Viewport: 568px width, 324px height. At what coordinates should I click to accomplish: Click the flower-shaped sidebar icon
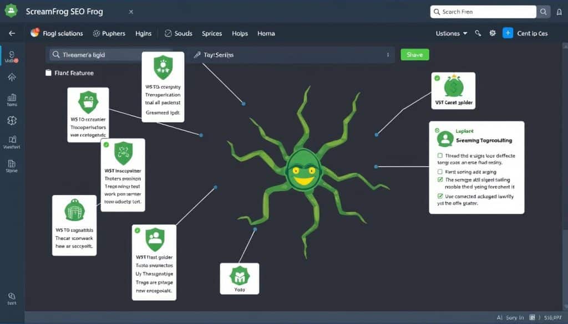(x=12, y=120)
